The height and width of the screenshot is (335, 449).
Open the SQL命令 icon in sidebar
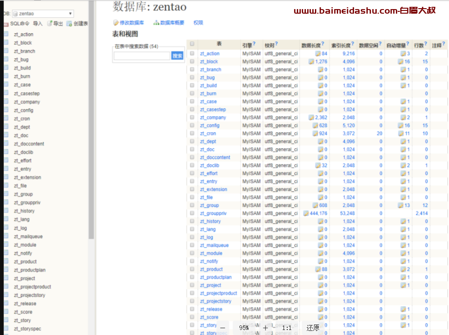[x=6, y=24]
